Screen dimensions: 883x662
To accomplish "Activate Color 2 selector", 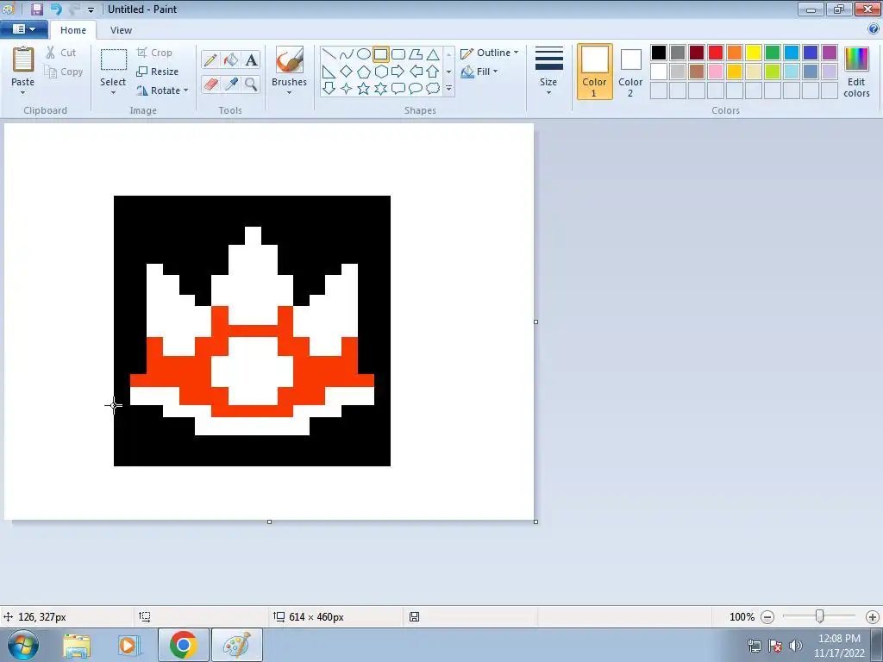I will point(630,72).
